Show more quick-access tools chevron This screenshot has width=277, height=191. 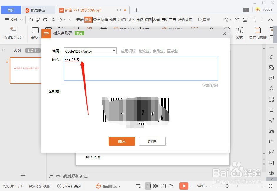(70, 20)
